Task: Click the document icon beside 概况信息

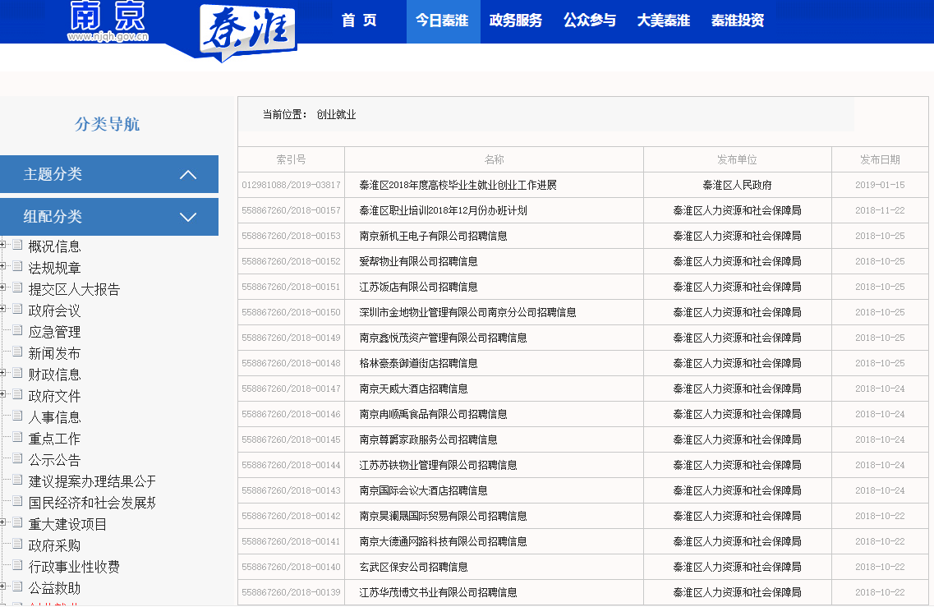Action: pyautogui.click(x=17, y=245)
